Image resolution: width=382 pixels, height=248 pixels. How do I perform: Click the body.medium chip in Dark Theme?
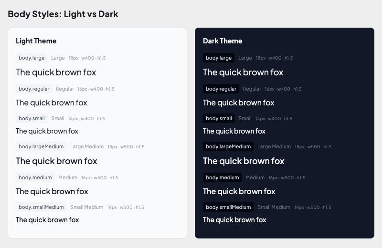click(x=223, y=177)
